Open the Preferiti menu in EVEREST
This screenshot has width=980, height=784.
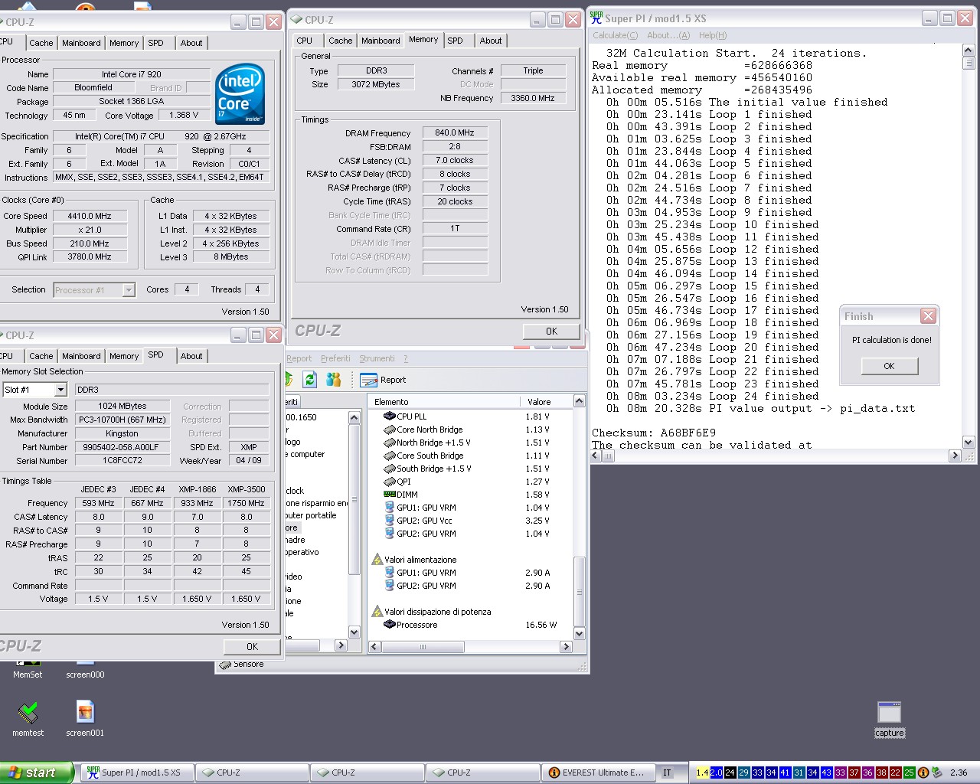click(335, 358)
